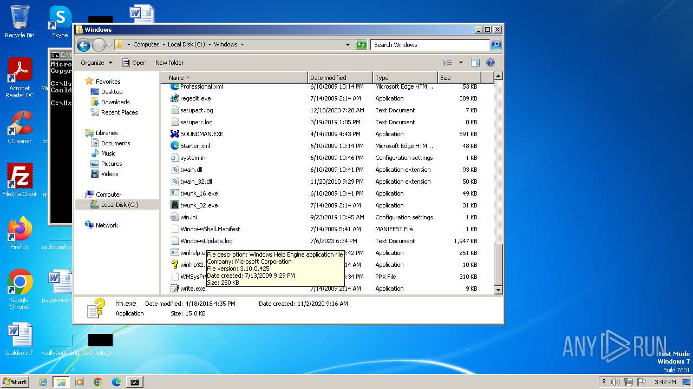
Task: Sort by the Date modified column header
Action: (340, 78)
